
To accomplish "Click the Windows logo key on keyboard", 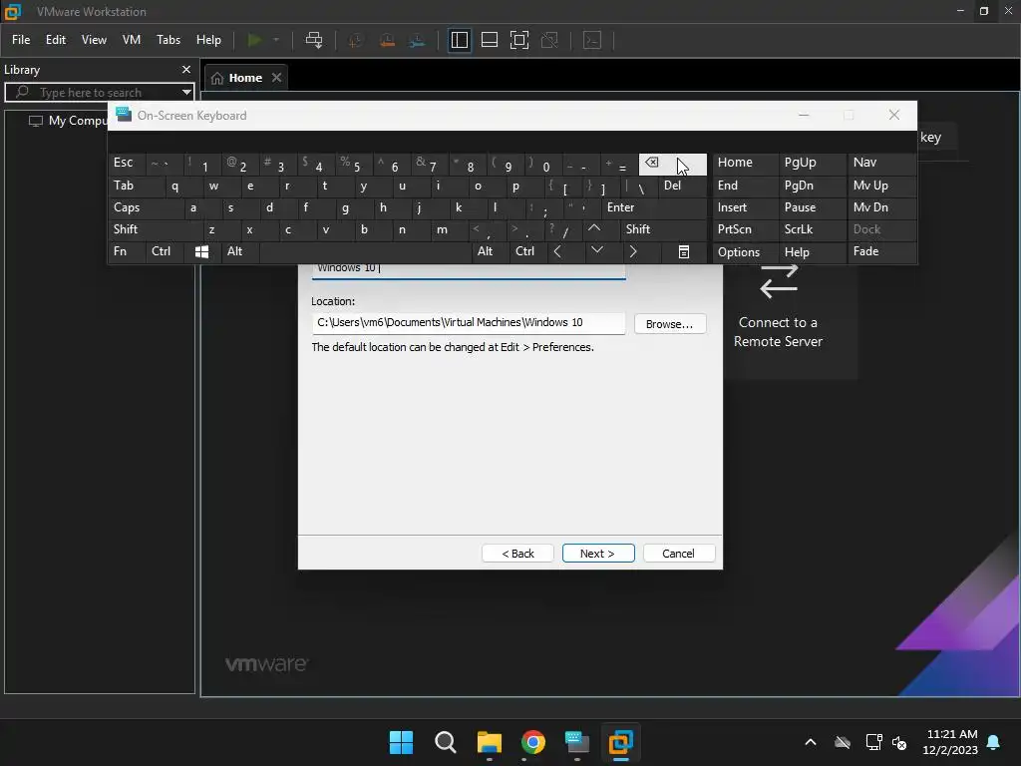I will click(x=201, y=251).
